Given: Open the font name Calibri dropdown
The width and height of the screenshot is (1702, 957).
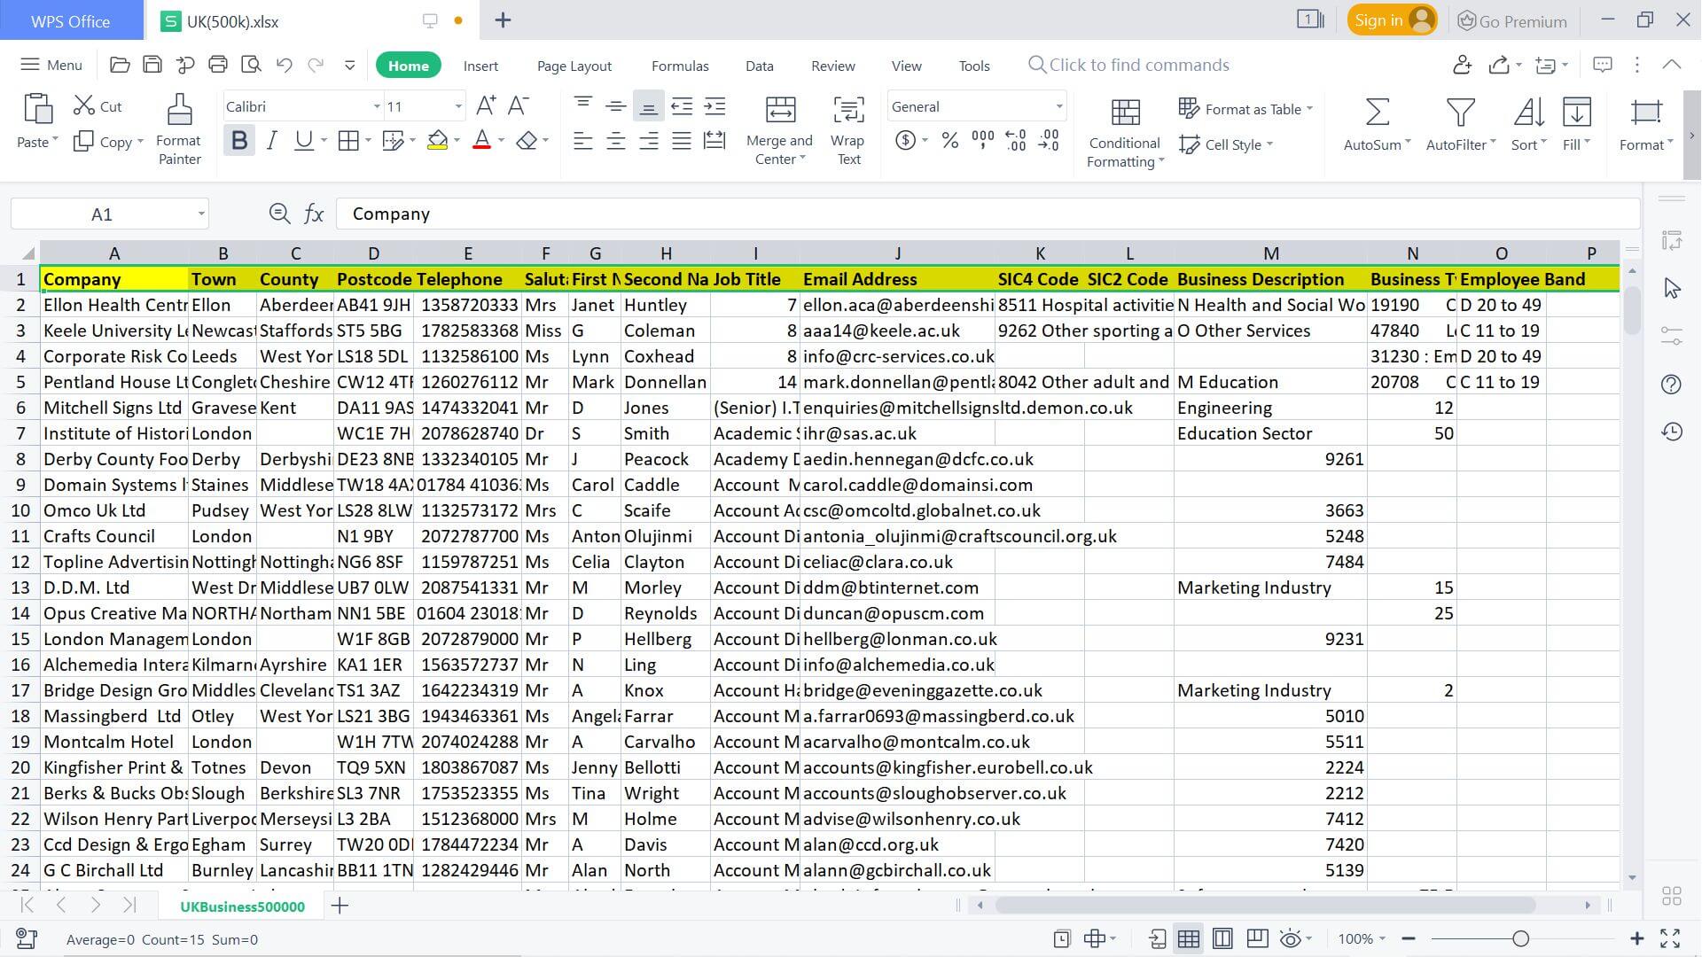Looking at the screenshot, I should (377, 106).
